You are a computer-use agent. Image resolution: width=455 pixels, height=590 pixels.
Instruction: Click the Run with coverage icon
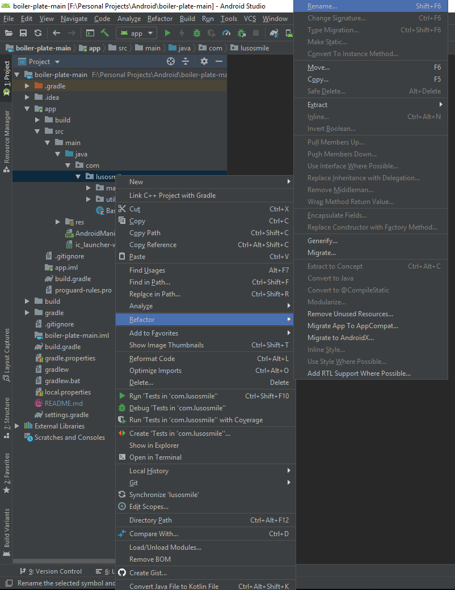(211, 33)
